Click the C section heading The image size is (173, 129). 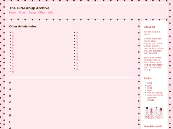tap(10, 102)
